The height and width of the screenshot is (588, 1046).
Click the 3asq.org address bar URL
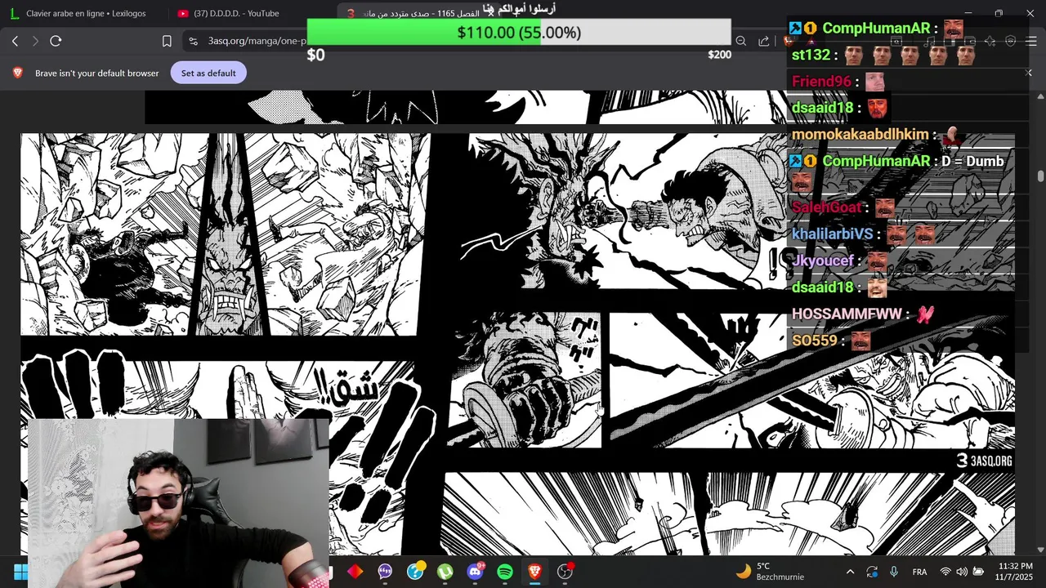[x=257, y=41]
